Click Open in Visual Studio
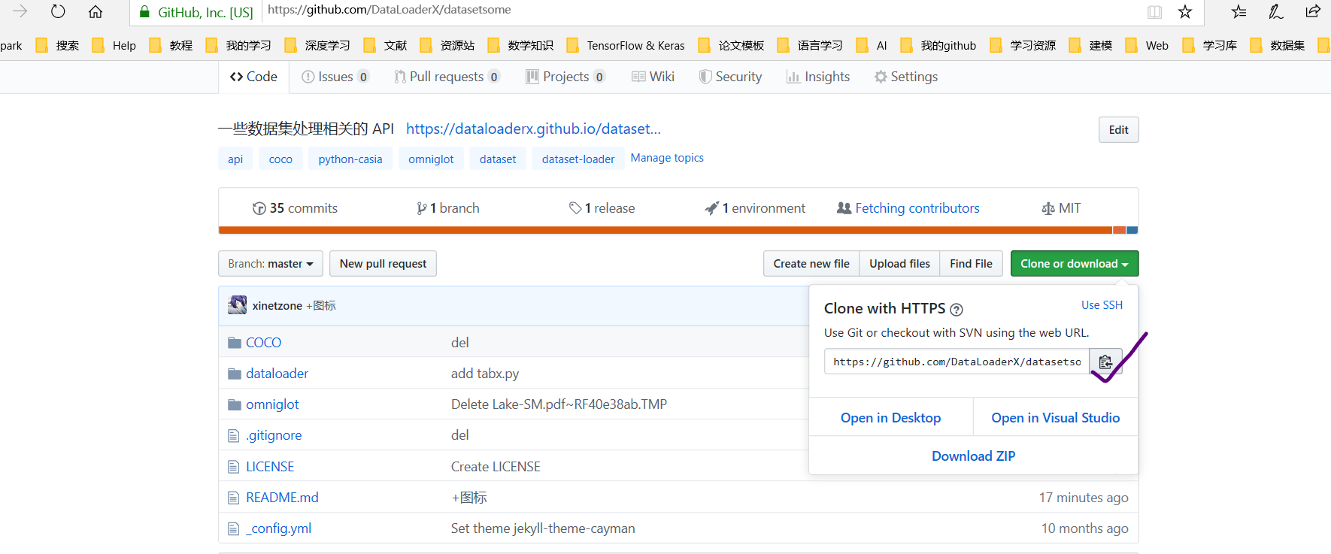The height and width of the screenshot is (554, 1331). 1056,418
